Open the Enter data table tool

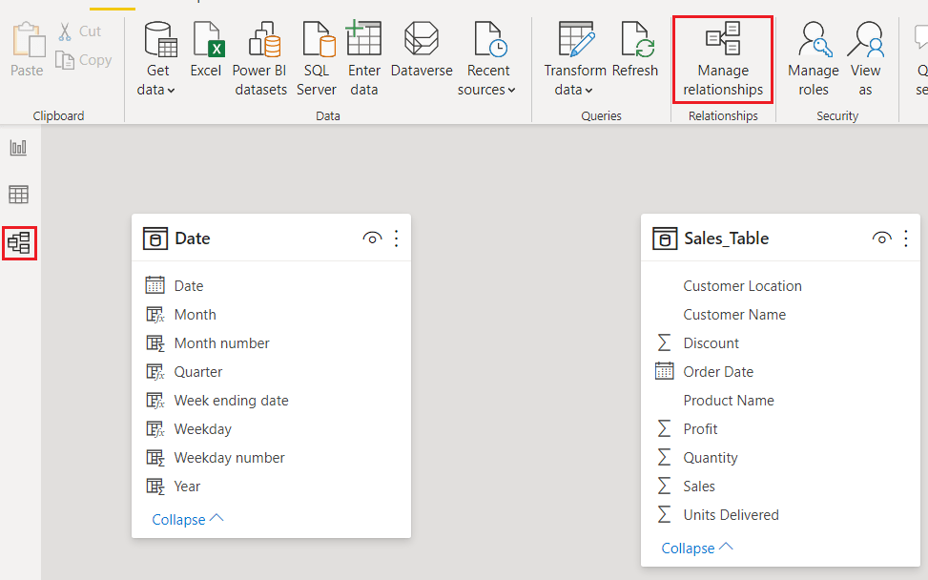(x=364, y=59)
